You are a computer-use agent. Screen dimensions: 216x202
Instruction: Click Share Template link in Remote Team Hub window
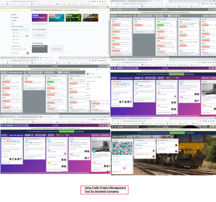pos(190,133)
